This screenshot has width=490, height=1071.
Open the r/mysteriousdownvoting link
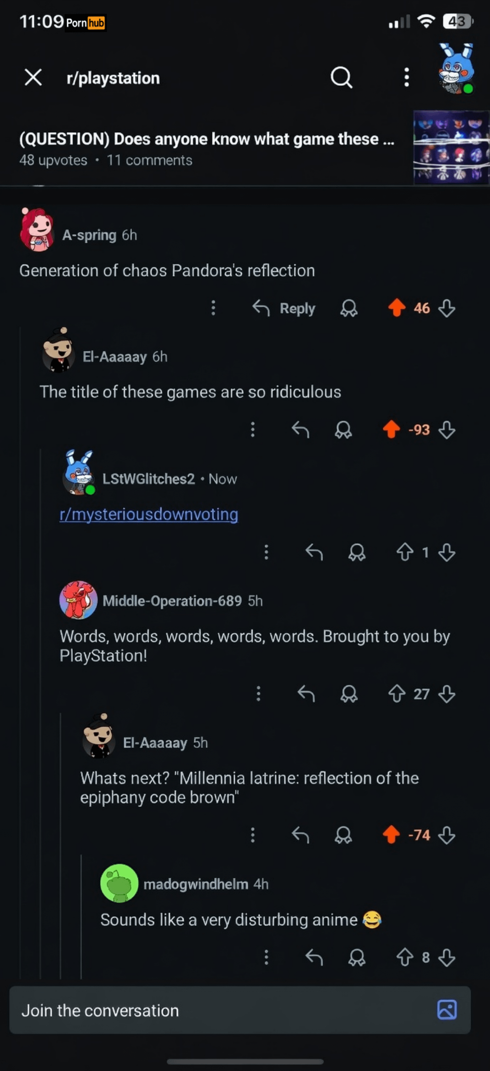[149, 514]
